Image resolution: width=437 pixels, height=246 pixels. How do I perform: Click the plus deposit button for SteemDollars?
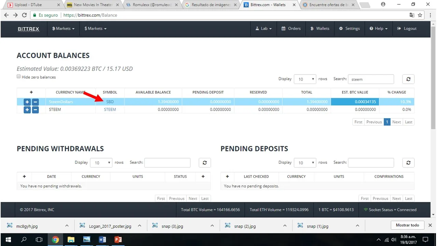tap(27, 102)
